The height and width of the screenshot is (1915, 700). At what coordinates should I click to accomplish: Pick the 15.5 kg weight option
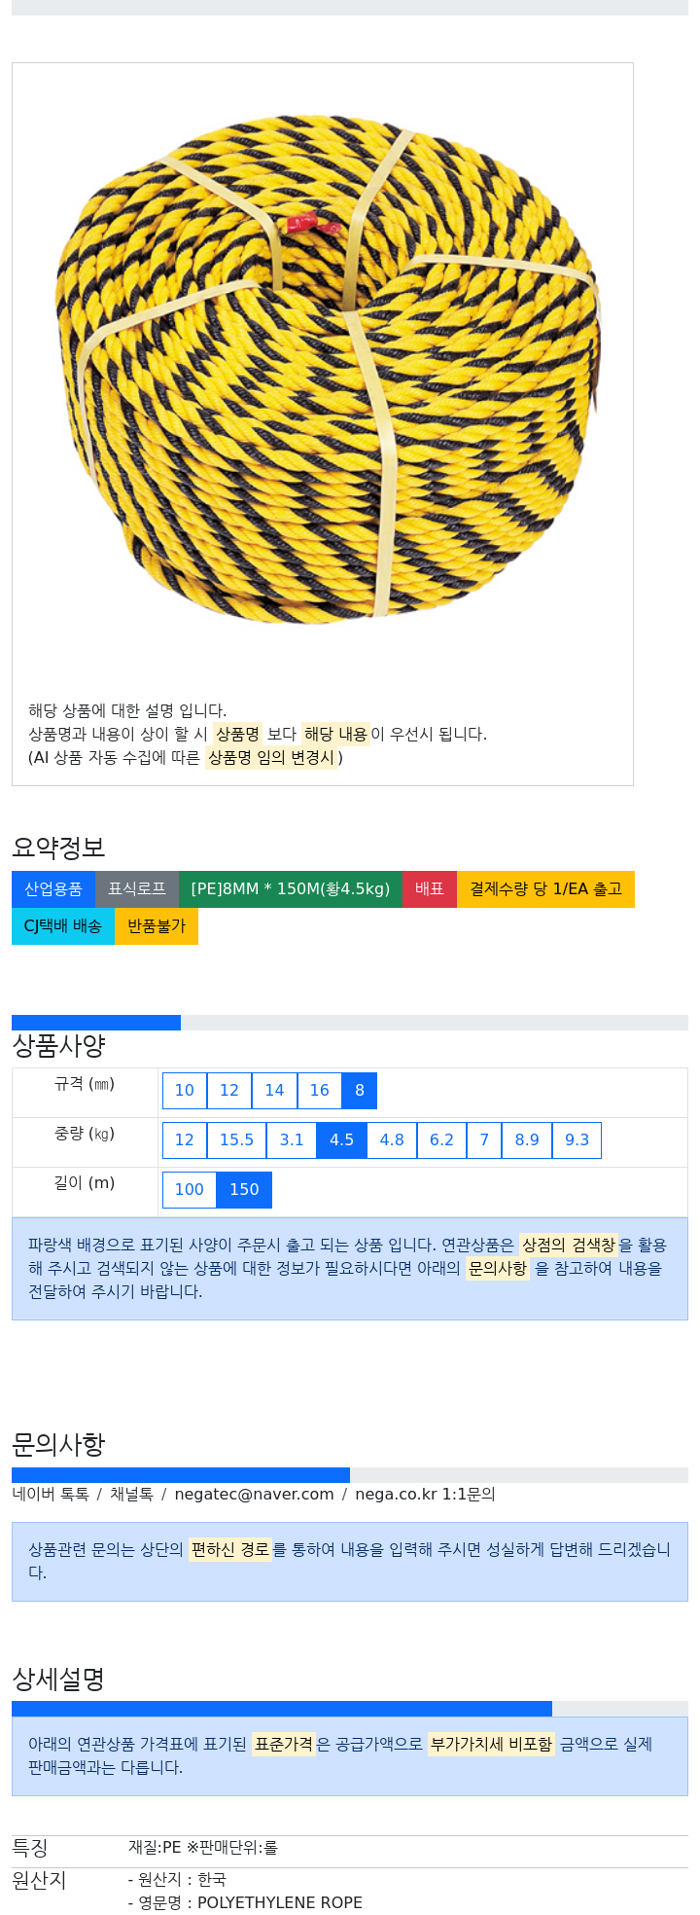point(236,1140)
